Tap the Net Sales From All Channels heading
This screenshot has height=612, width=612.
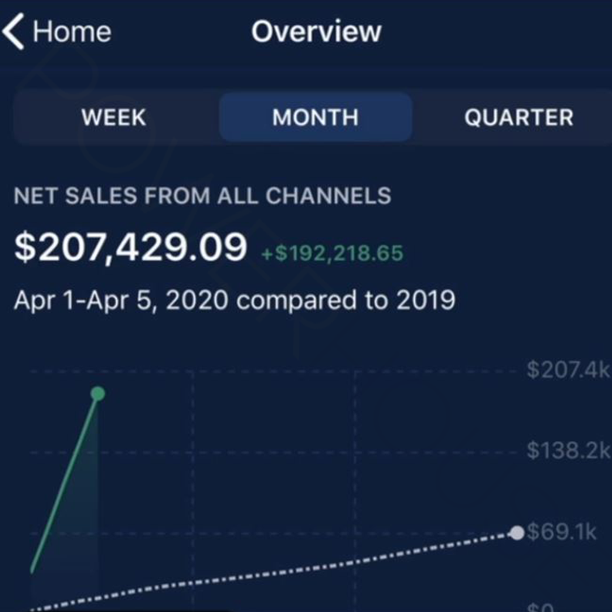(x=202, y=196)
